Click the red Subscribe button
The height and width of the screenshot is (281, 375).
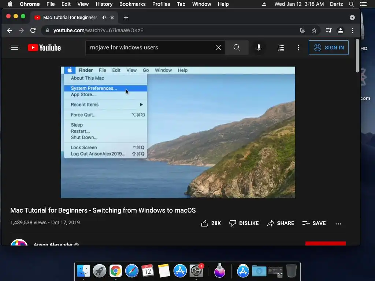coord(326,243)
